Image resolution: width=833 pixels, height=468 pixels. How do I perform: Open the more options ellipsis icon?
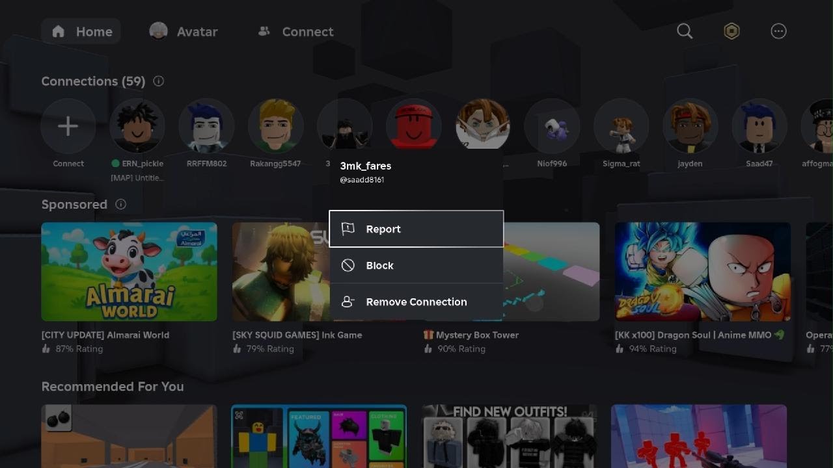[778, 31]
